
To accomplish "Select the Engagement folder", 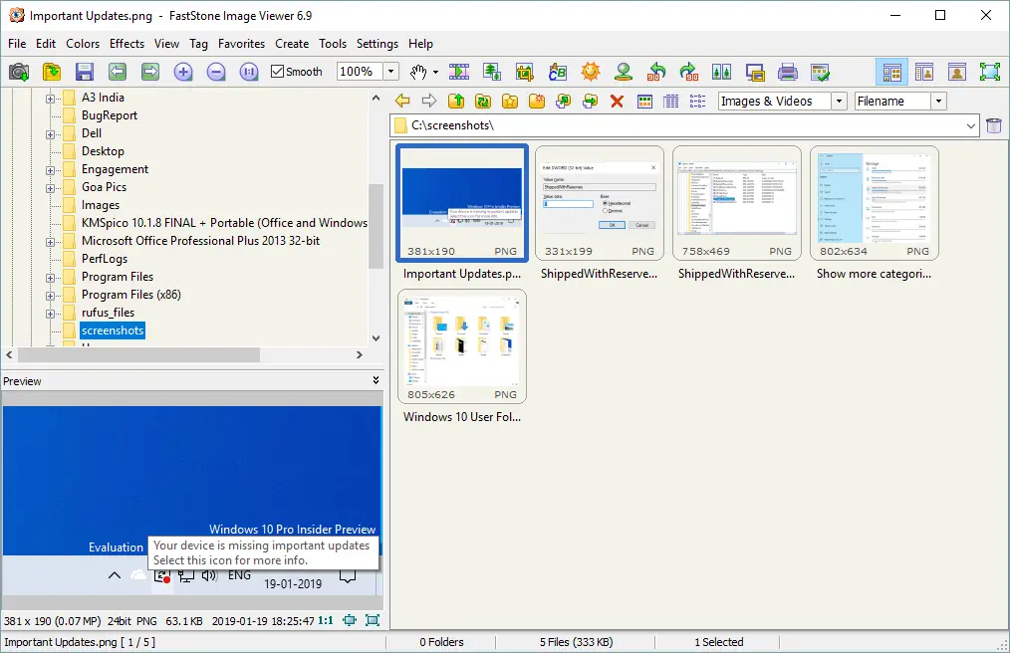I will [115, 169].
